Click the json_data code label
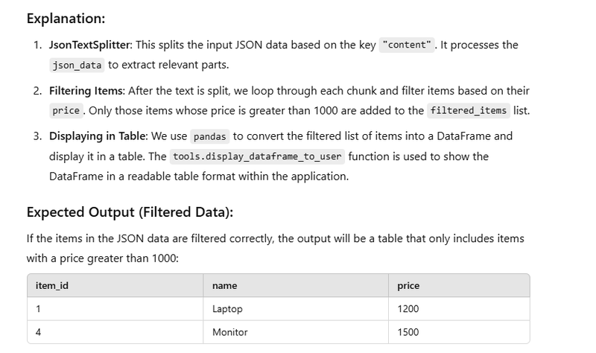 point(77,66)
